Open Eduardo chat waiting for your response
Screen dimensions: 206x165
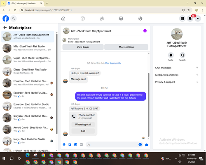click(x=28, y=106)
